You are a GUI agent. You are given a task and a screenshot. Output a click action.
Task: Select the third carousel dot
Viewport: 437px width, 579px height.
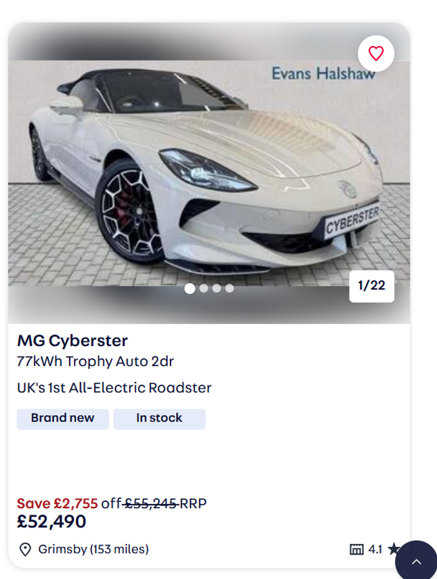point(217,289)
